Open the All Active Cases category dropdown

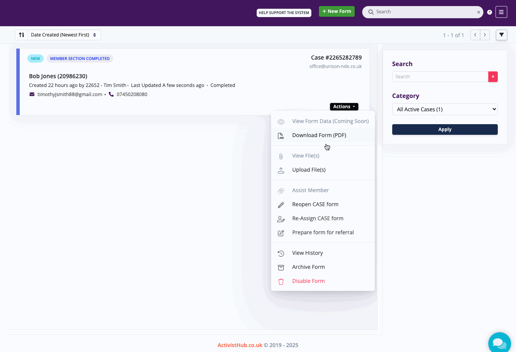click(x=445, y=109)
